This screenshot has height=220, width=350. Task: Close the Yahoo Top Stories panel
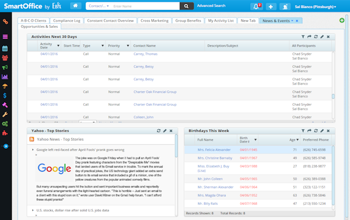(171, 131)
